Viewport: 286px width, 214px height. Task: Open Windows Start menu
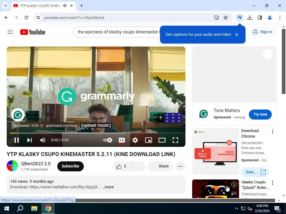point(7,208)
